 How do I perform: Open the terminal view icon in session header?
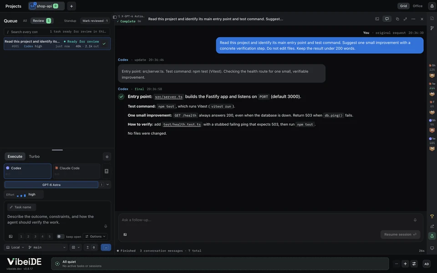point(377,19)
